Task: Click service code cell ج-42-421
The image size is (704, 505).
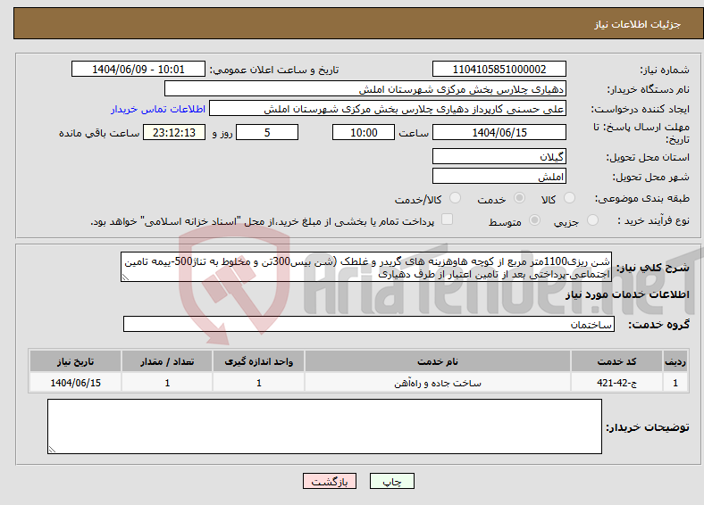Action: click(x=617, y=383)
